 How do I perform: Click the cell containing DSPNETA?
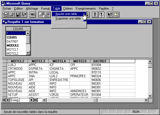[38, 69]
